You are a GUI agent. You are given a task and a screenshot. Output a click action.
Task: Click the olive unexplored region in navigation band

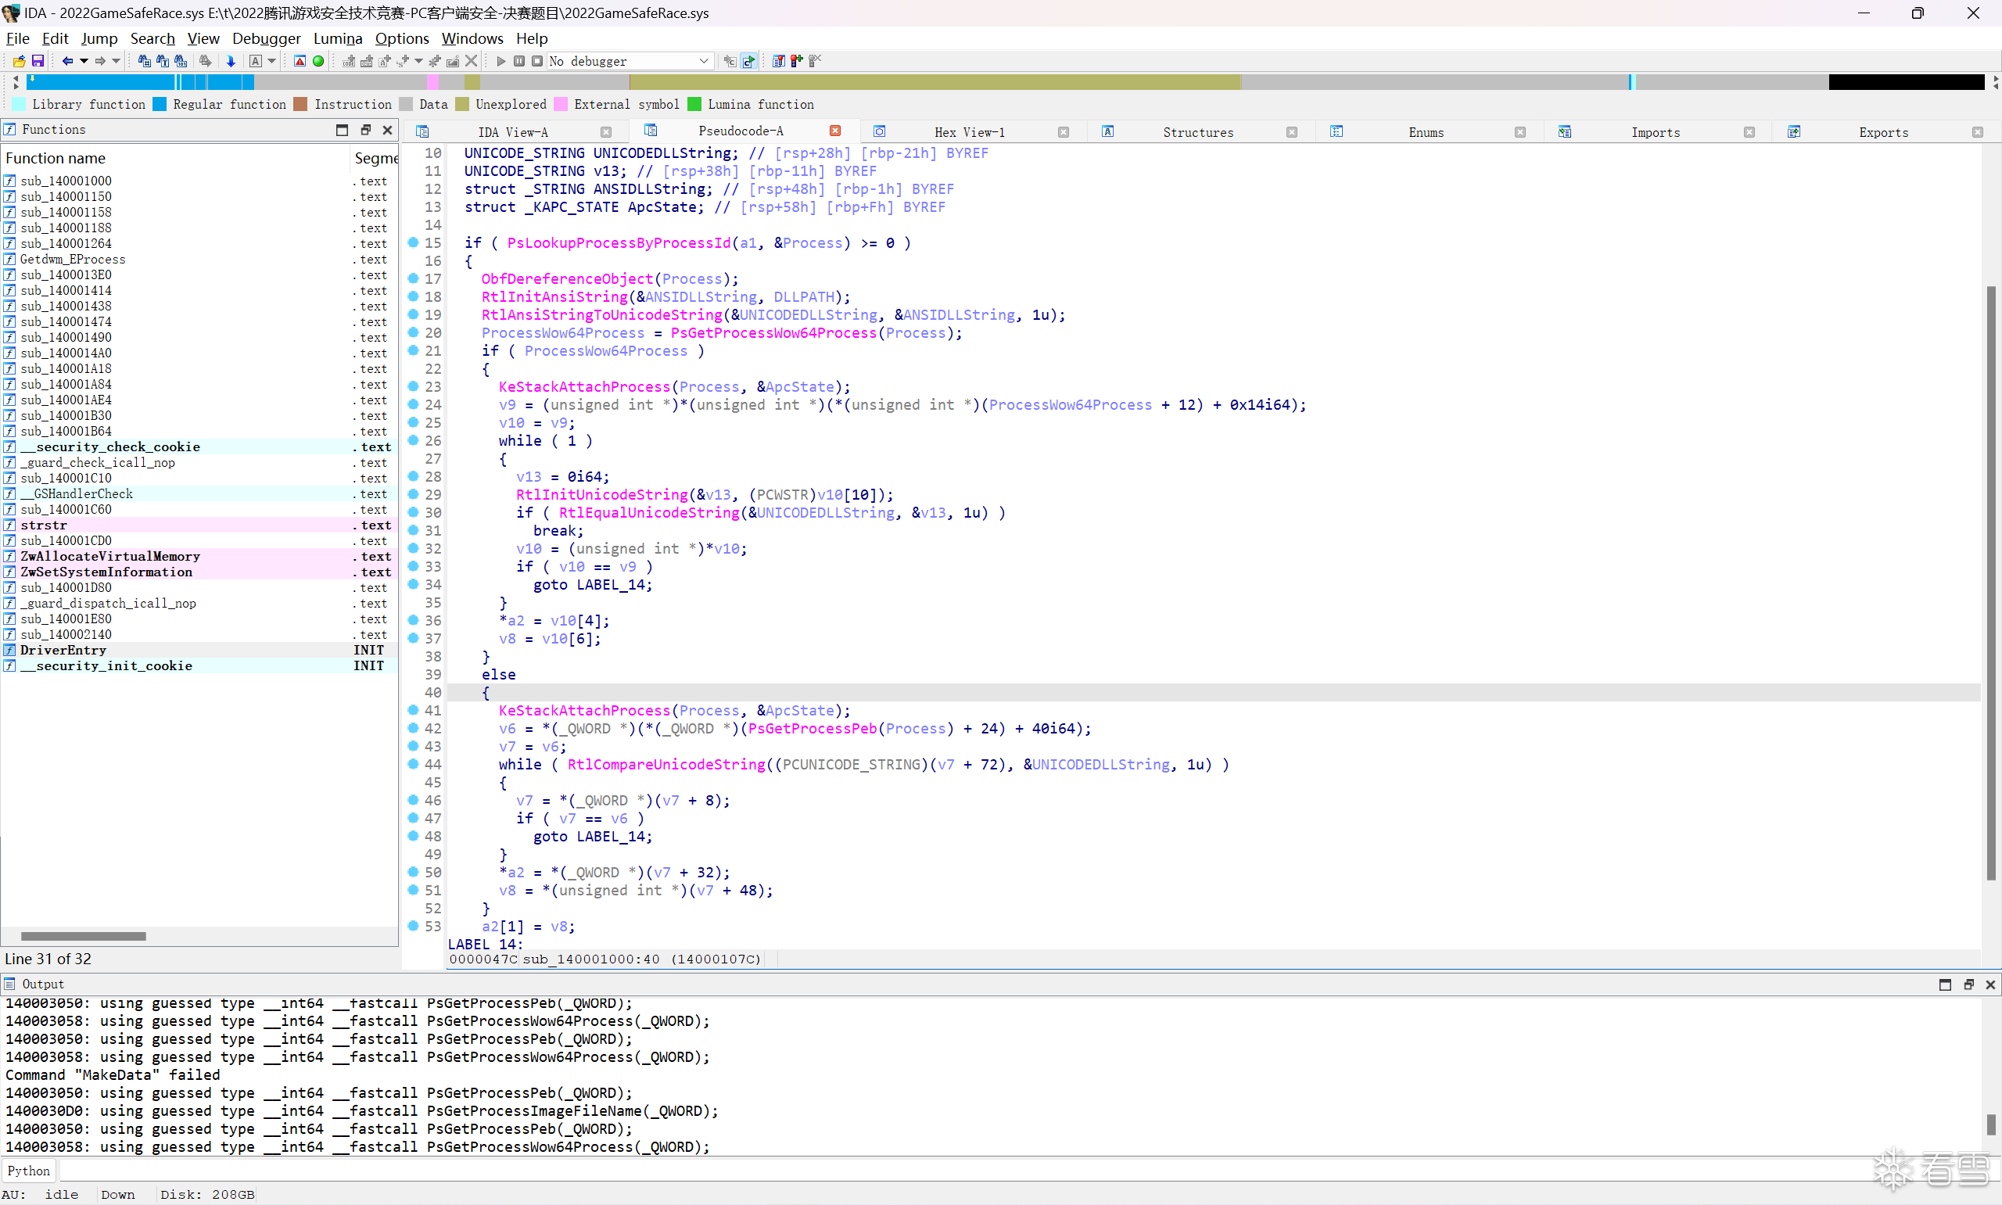(934, 82)
